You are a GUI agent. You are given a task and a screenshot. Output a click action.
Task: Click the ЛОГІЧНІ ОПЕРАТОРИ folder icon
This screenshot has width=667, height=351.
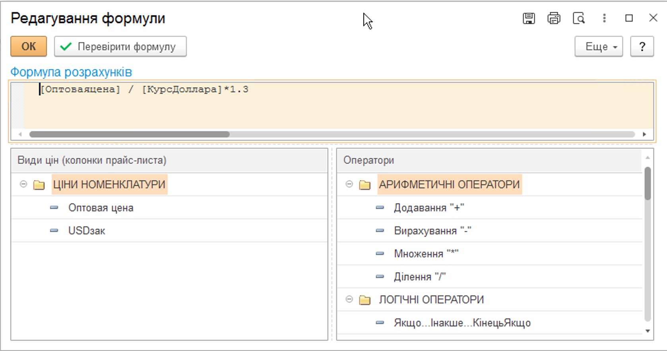365,300
